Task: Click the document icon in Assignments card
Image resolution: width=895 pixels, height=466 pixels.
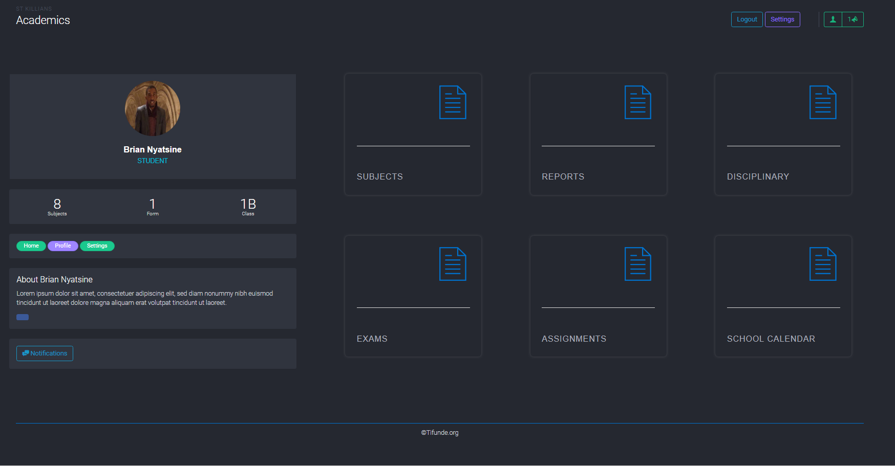Action: 637,264
